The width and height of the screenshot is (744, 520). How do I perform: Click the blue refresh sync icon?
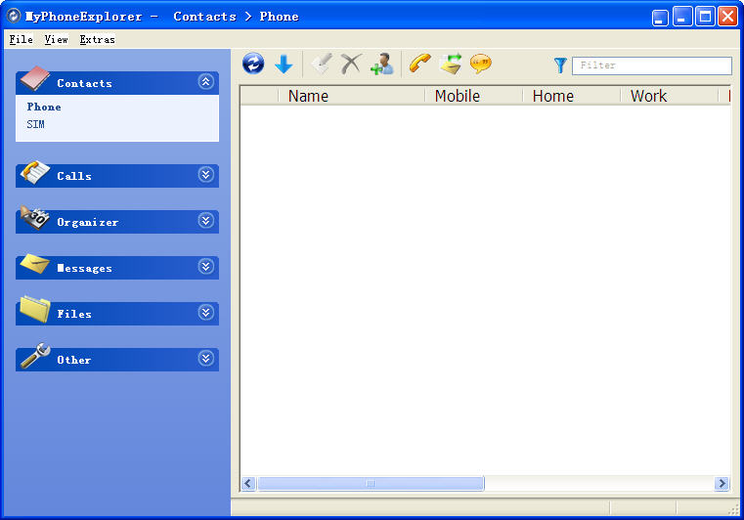coord(253,65)
